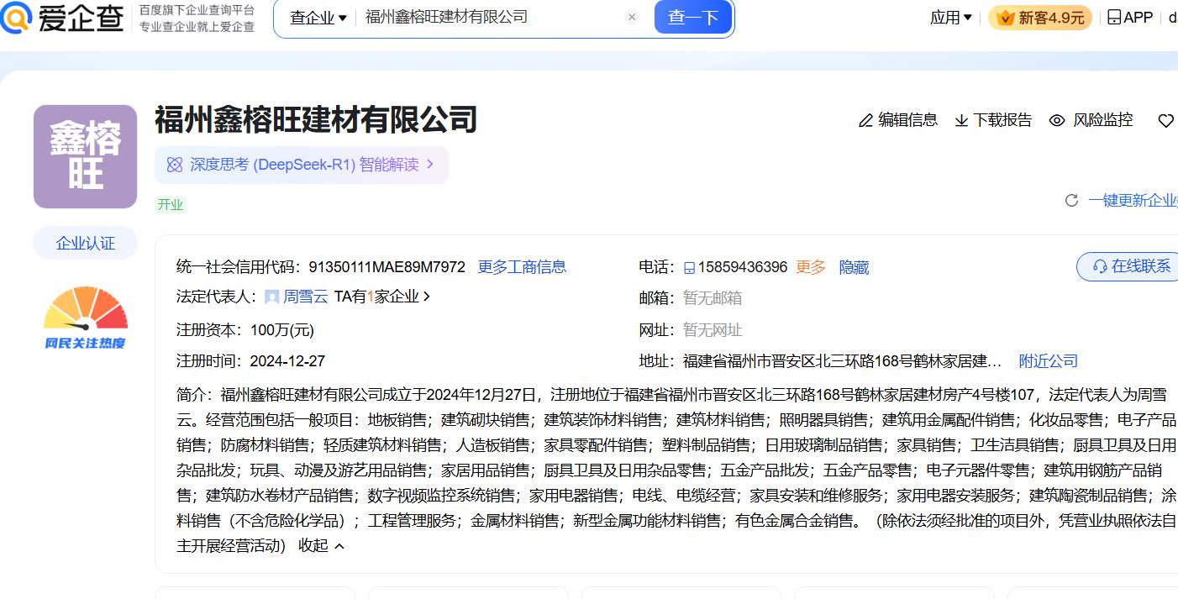The height and width of the screenshot is (599, 1178).
Task: Collapse the company intro with 收起
Action: point(321,546)
